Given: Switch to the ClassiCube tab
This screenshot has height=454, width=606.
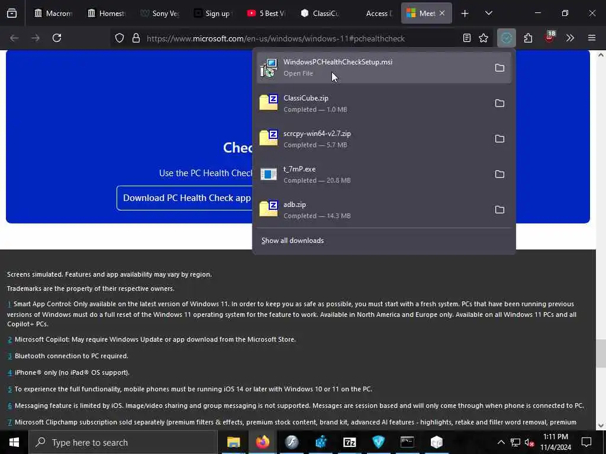Looking at the screenshot, I should (x=320, y=13).
